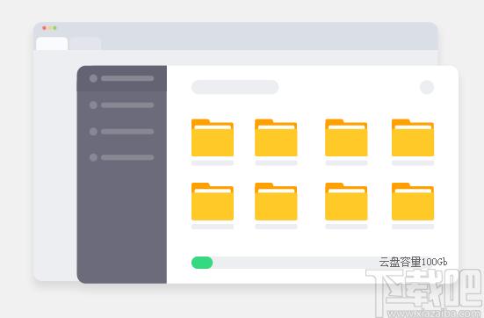484x318 pixels.
Task: Open the second folder in top row
Action: [x=276, y=138]
